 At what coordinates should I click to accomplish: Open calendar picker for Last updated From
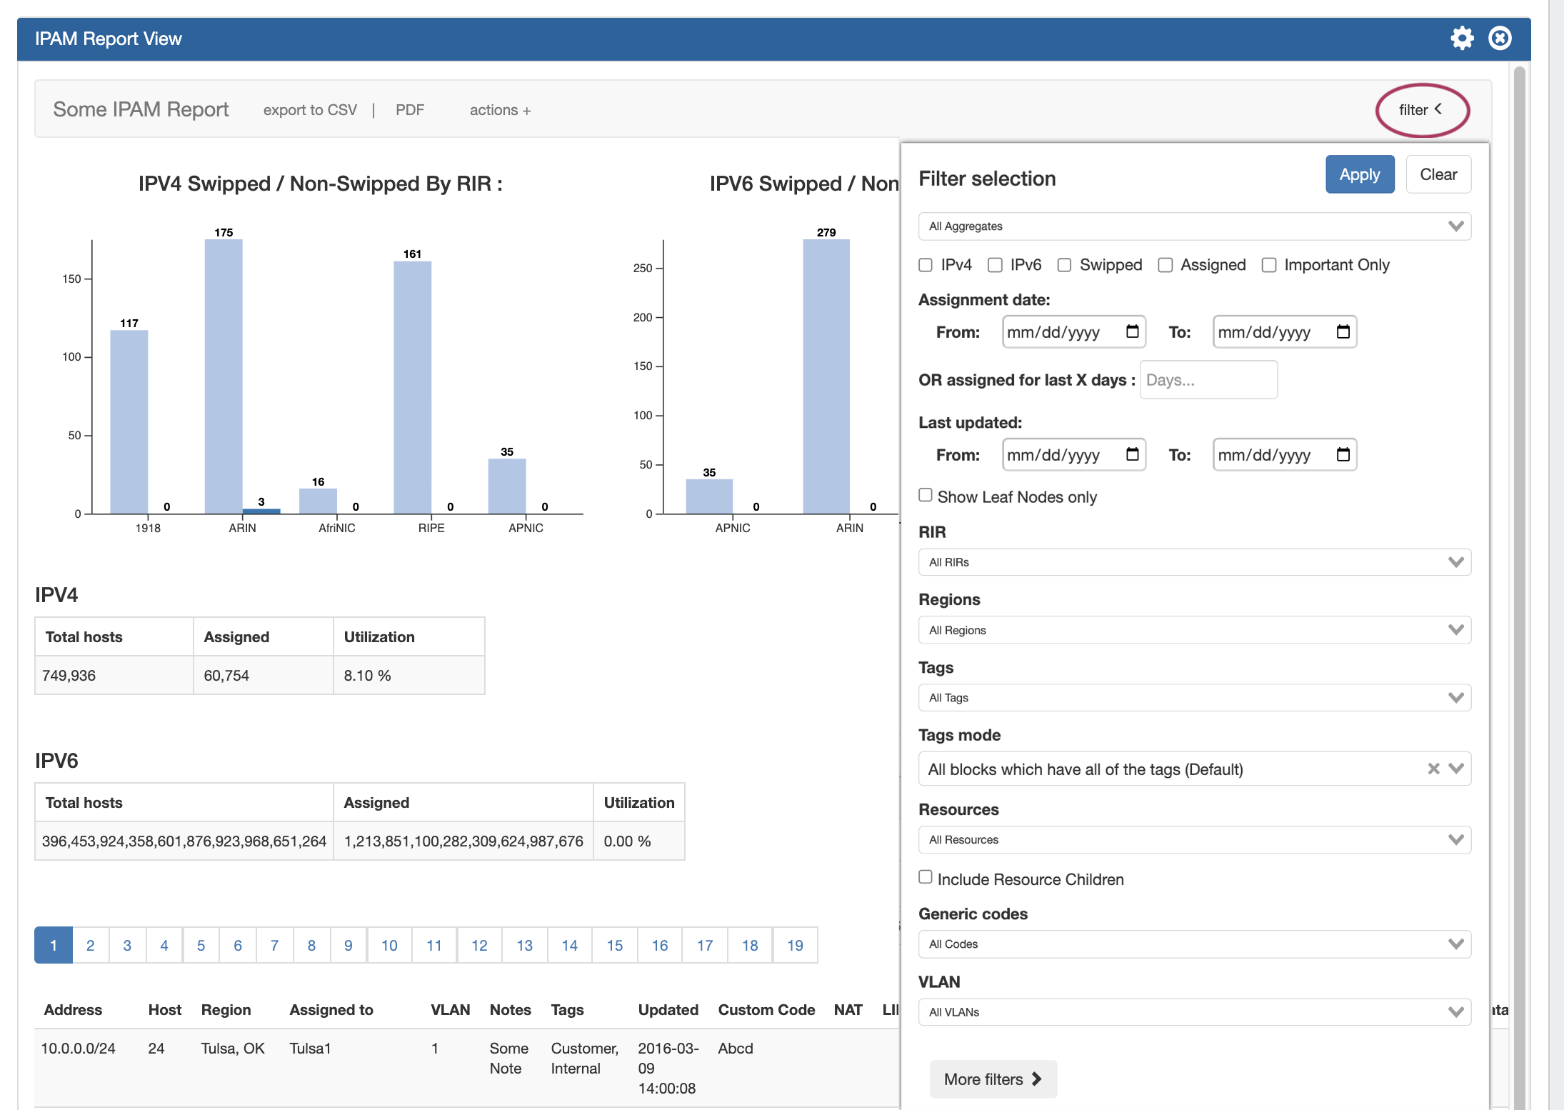1133,454
